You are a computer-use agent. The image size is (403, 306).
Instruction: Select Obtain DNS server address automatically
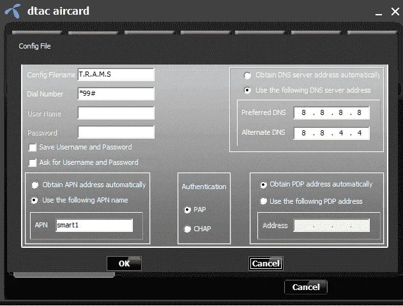247,75
